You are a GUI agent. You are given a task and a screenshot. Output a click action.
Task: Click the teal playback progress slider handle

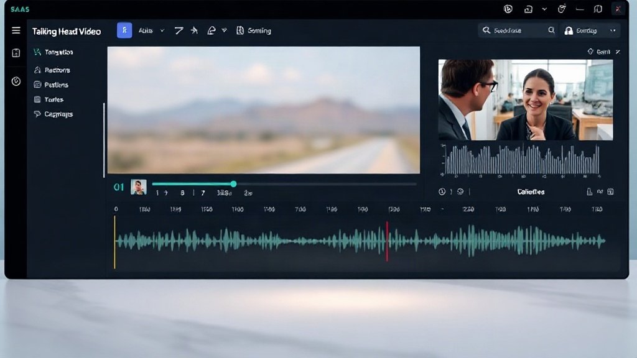coord(233,184)
